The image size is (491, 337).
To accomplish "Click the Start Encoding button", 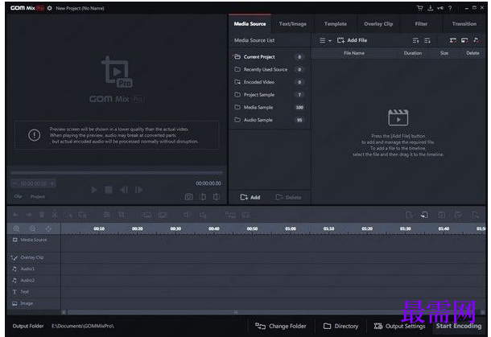I will 459,326.
